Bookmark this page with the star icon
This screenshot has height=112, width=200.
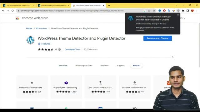[x=154, y=11]
